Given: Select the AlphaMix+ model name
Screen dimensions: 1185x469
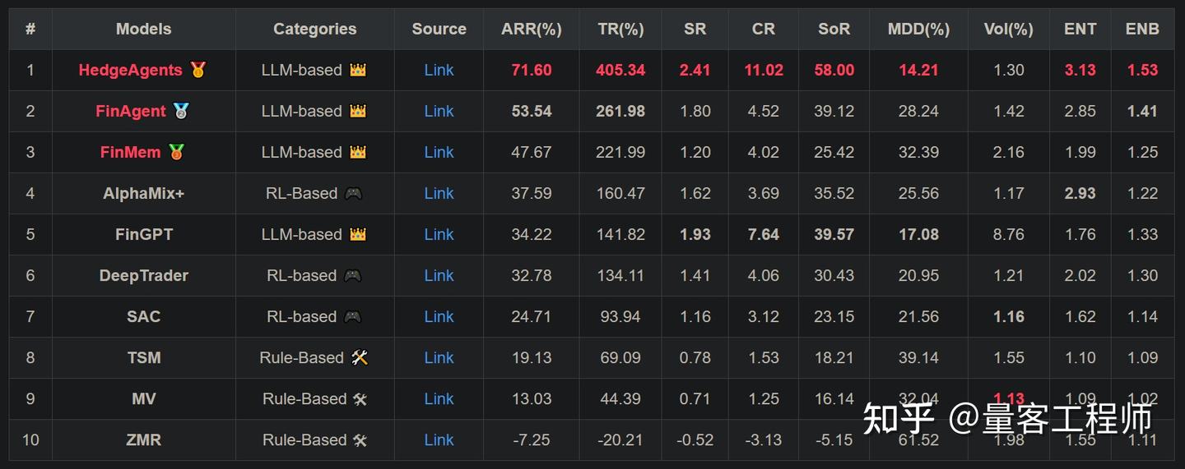Looking at the screenshot, I should [143, 193].
